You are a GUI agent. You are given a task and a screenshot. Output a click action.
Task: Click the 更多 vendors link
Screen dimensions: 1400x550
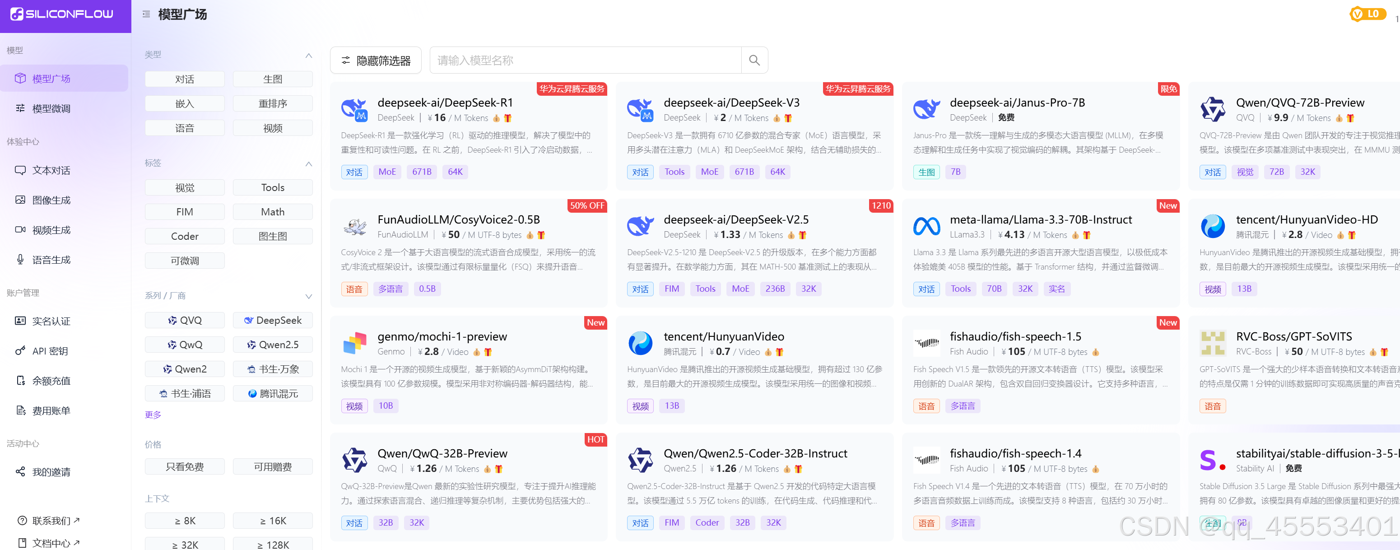tap(153, 415)
